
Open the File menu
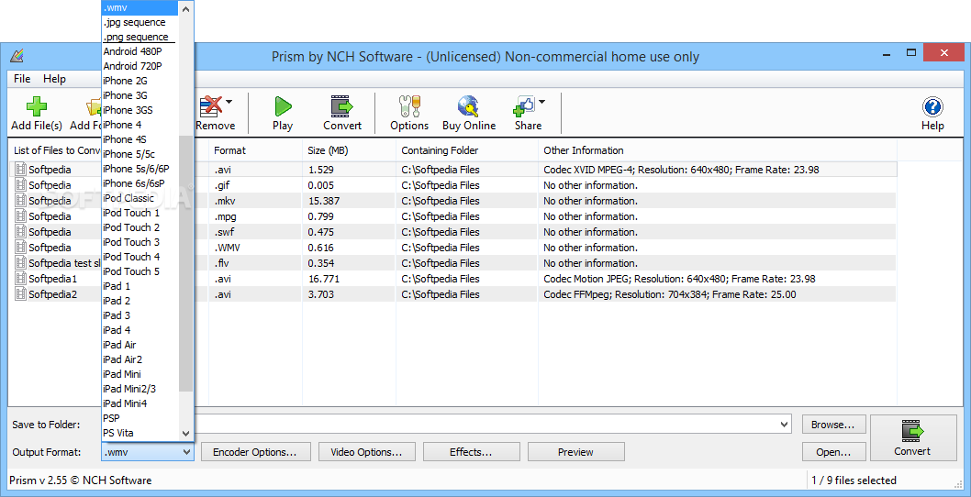pyautogui.click(x=22, y=79)
